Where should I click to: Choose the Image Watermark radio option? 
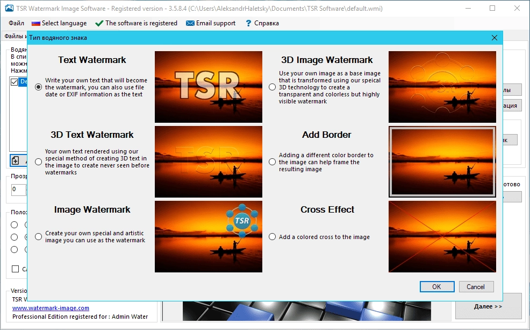pos(39,236)
